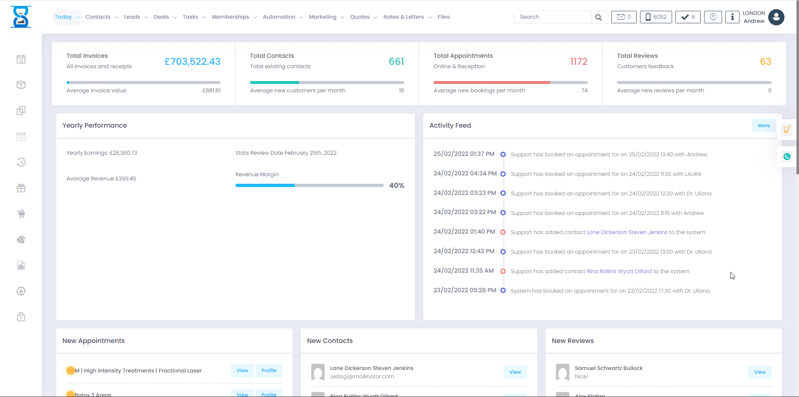Click the More button on Activity Feed

click(x=763, y=125)
